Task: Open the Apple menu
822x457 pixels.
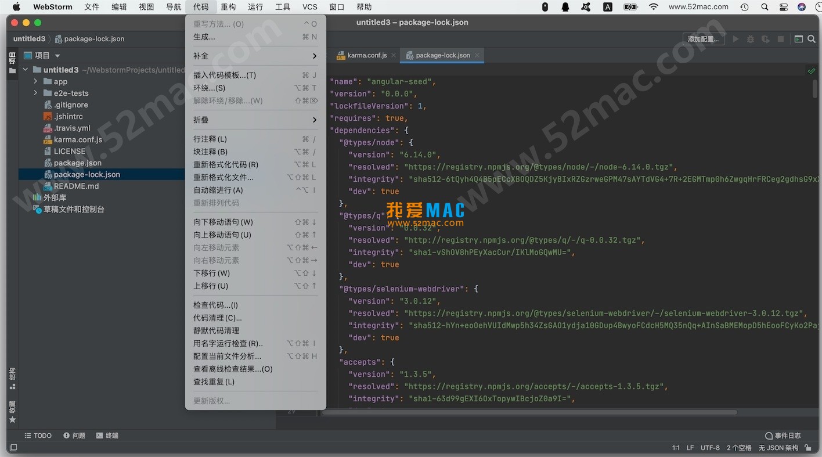Action: pos(16,7)
